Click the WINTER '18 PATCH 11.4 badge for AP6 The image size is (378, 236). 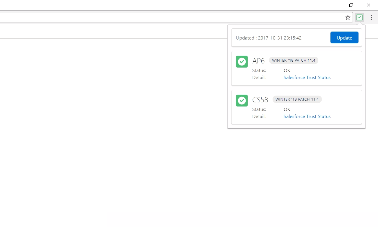click(x=294, y=60)
